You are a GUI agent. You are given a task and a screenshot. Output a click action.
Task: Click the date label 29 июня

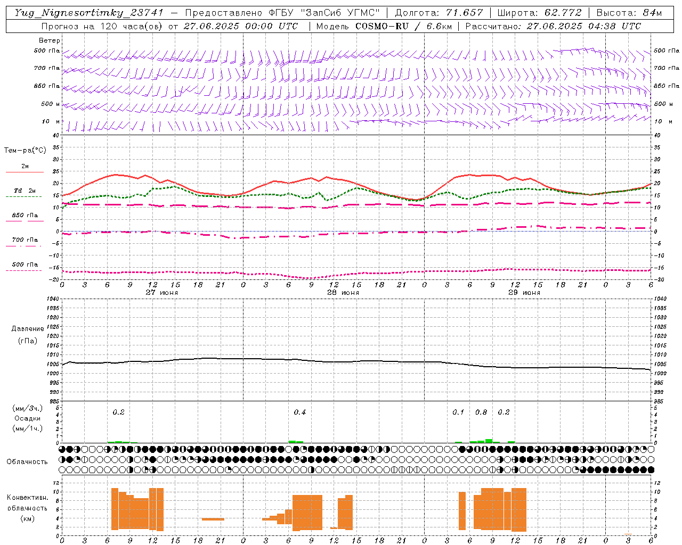point(524,293)
